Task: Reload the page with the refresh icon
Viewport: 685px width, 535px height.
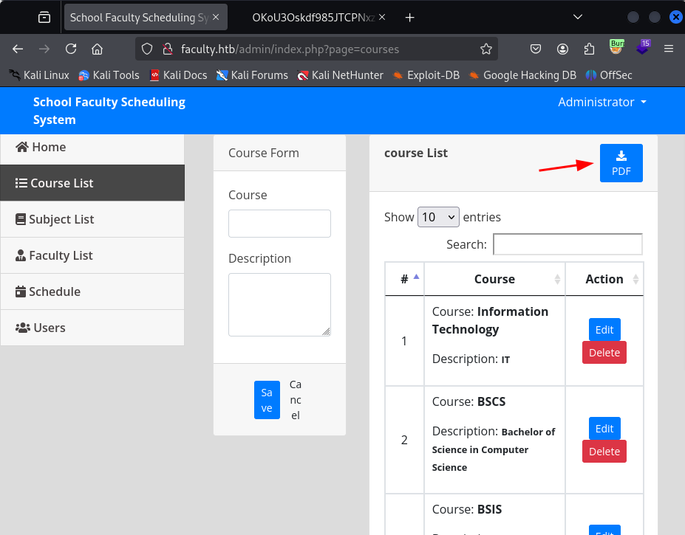Action: click(x=71, y=49)
